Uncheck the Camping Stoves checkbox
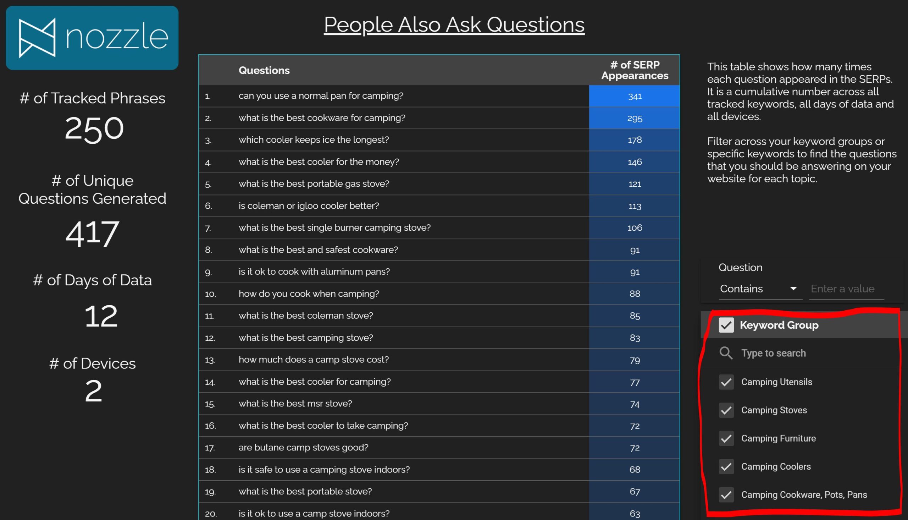This screenshot has height=520, width=908. pyautogui.click(x=726, y=410)
